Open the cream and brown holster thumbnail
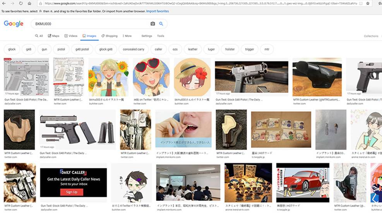This screenshot has height=213, width=382. point(231,130)
